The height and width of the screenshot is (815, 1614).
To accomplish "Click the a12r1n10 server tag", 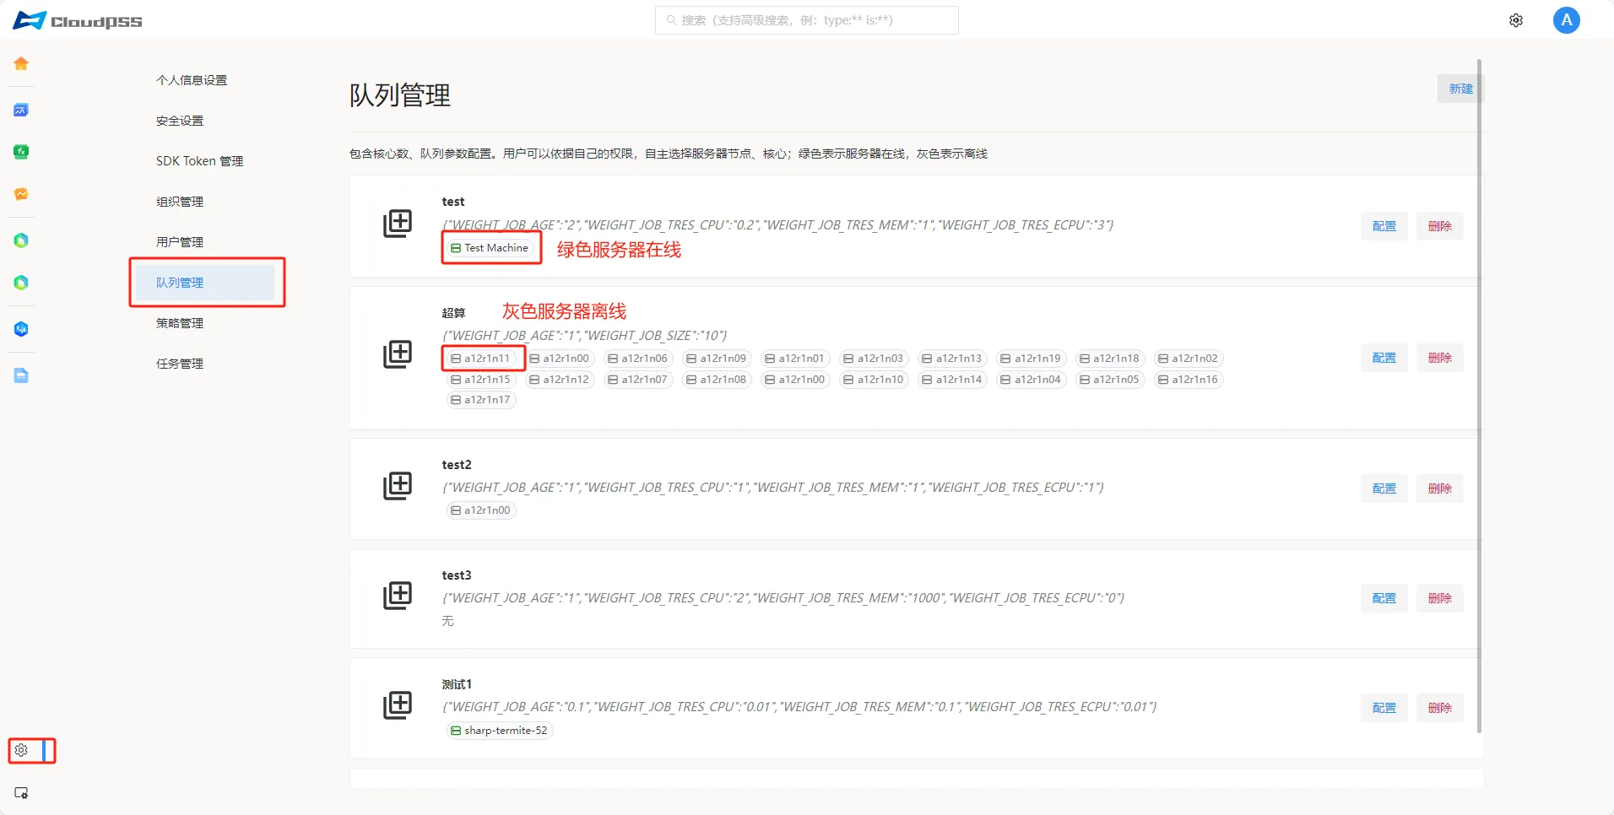I will pos(874,380).
